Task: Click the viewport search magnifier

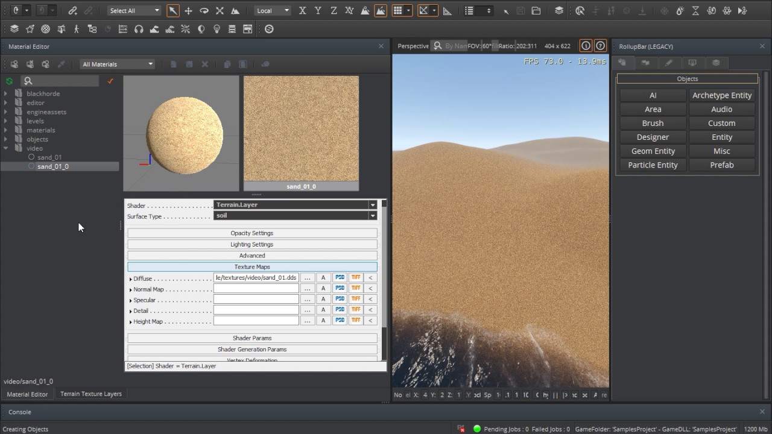Action: click(437, 46)
